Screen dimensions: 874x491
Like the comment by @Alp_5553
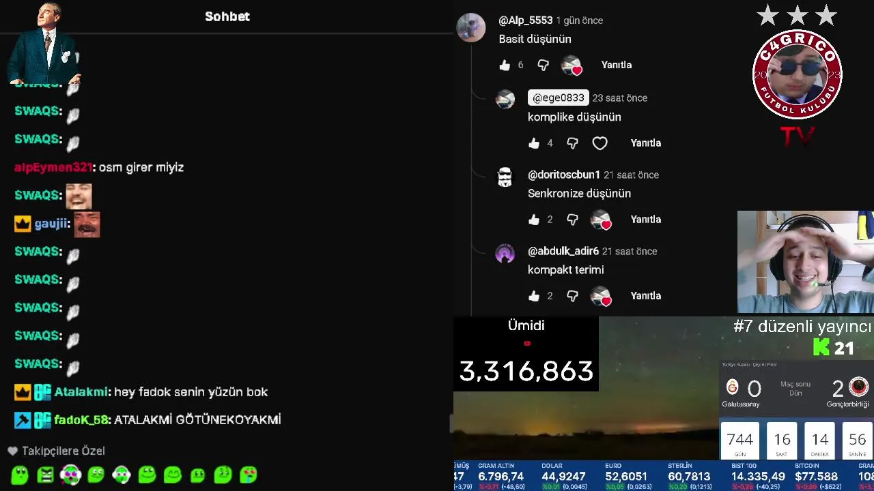[505, 65]
